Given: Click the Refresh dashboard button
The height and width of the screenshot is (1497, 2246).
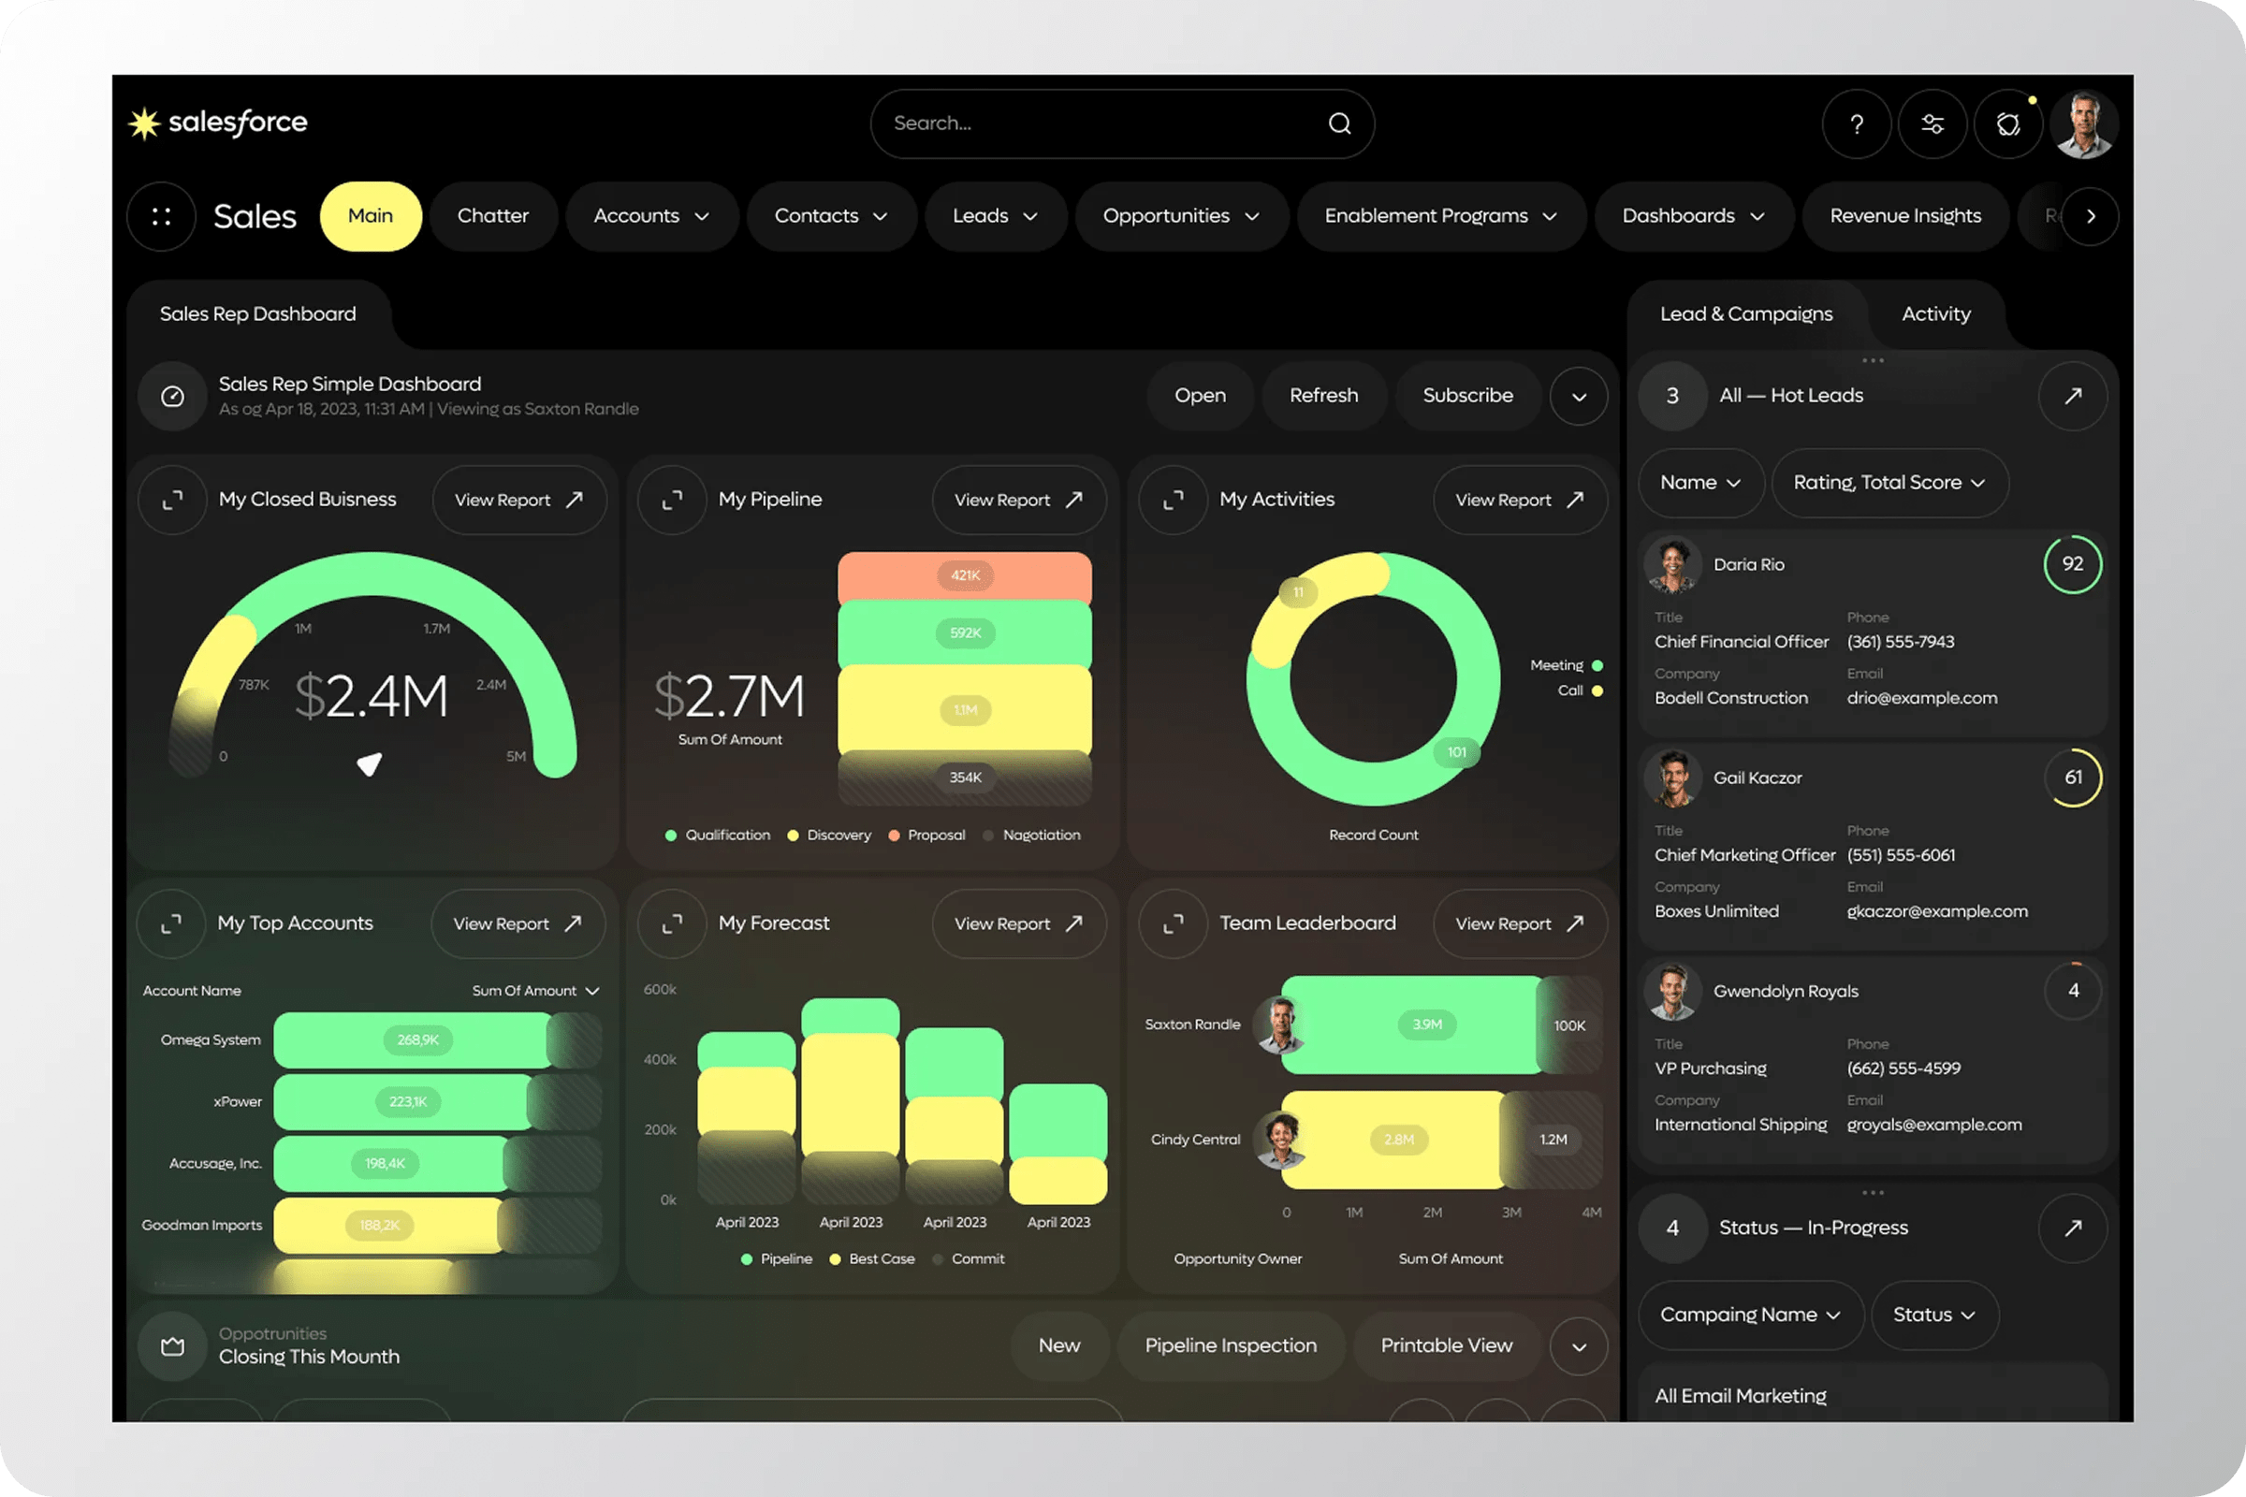Looking at the screenshot, I should point(1322,395).
